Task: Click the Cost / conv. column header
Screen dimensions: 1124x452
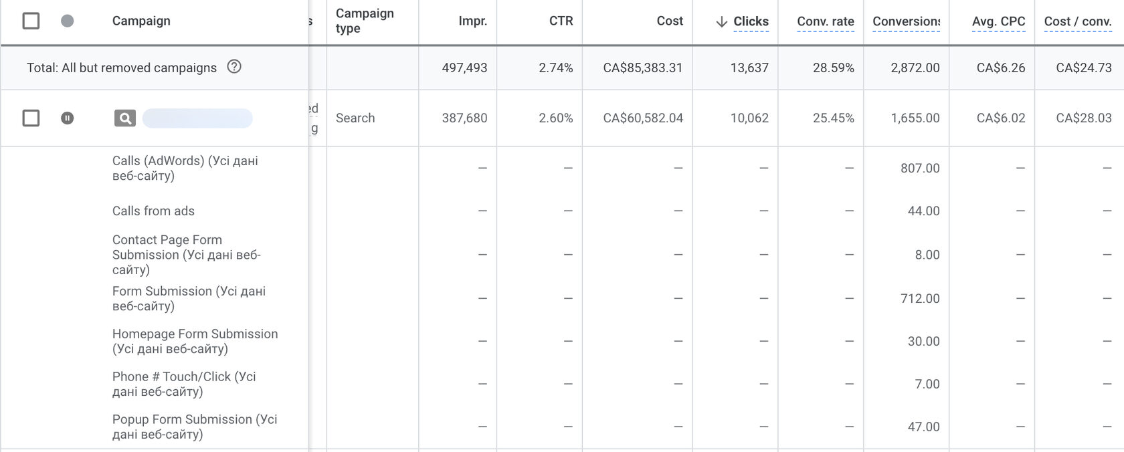Action: (1078, 21)
